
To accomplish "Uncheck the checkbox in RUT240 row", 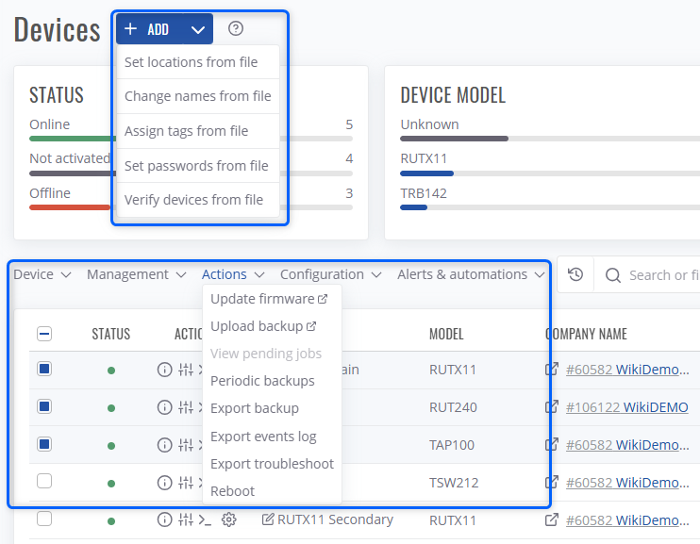I will pyautogui.click(x=44, y=406).
